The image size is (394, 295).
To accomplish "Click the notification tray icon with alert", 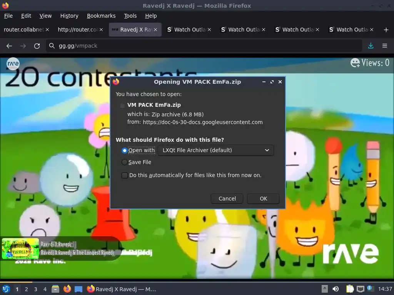I will [x=370, y=288].
